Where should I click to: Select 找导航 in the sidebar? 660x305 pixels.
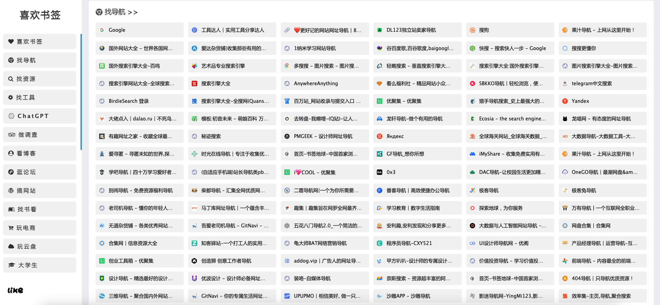pyautogui.click(x=40, y=60)
